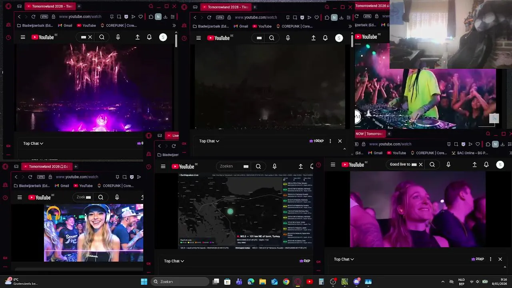Open Discord from the Windows taskbar
The width and height of the screenshot is (512, 288).
click(356, 282)
